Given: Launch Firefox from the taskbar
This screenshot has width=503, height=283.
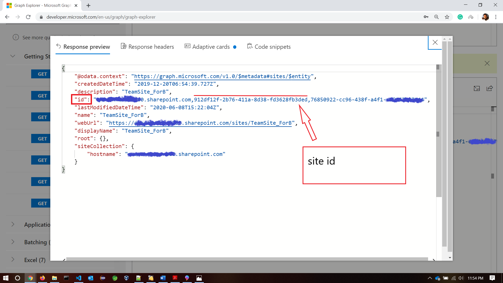Looking at the screenshot, I should (42, 278).
